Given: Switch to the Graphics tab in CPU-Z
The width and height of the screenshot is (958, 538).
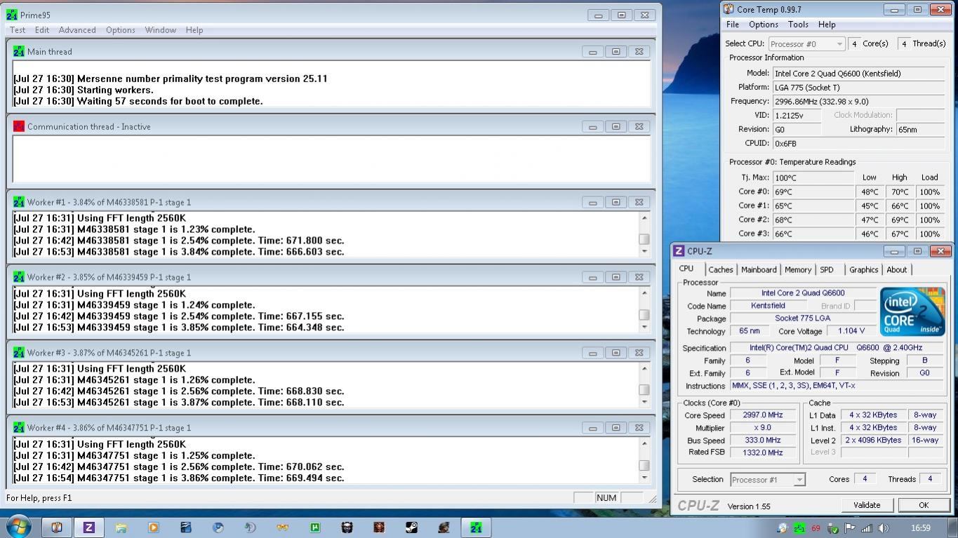Looking at the screenshot, I should tap(863, 270).
